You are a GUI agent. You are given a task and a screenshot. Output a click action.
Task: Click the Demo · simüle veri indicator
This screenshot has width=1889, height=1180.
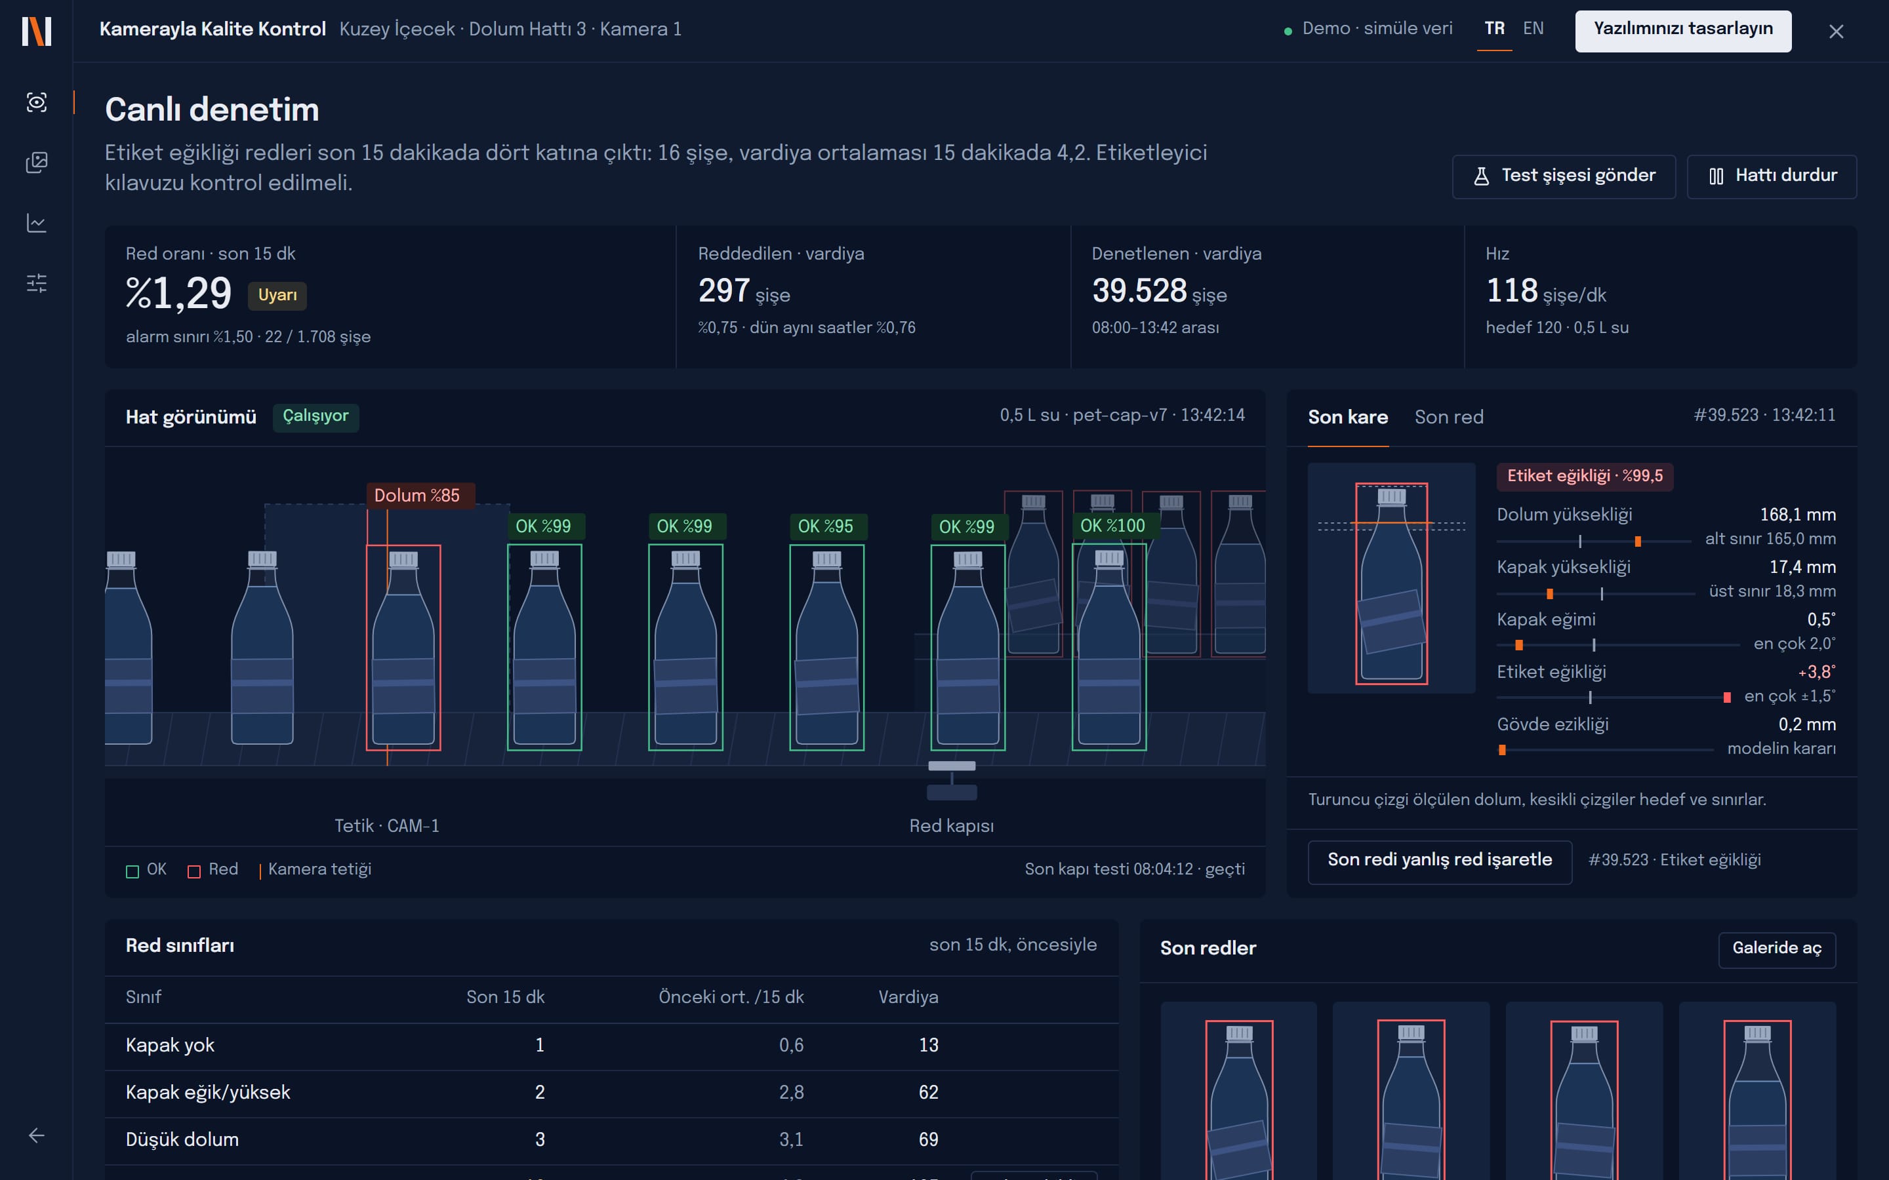point(1368,29)
